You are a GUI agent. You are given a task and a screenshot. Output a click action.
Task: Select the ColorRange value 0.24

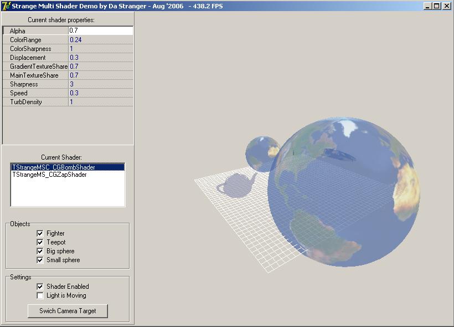point(101,40)
